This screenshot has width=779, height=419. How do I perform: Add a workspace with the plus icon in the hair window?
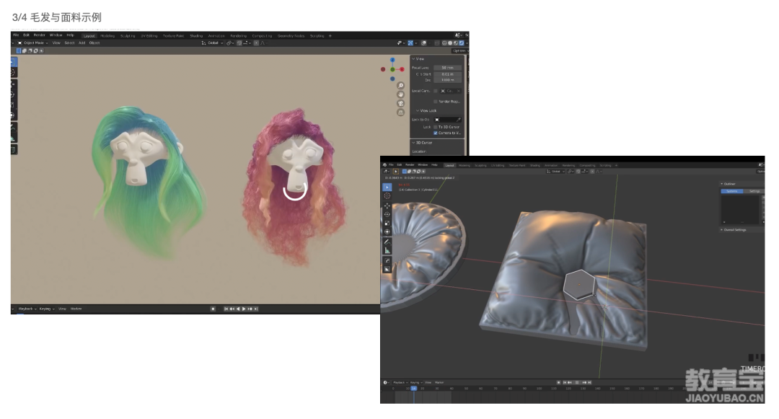click(330, 36)
